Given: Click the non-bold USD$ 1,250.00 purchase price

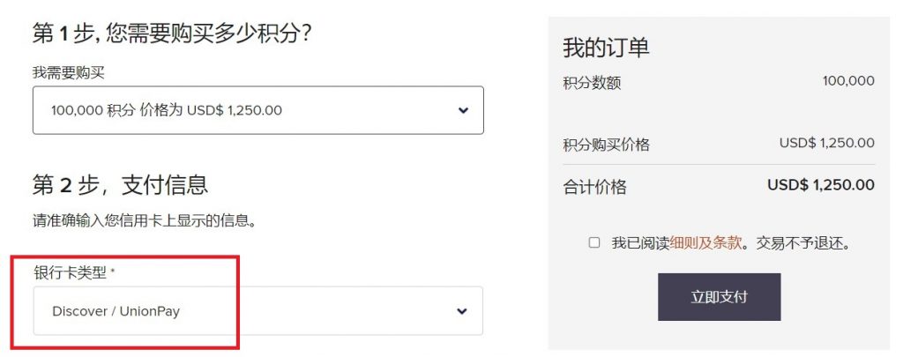Looking at the screenshot, I should click(x=827, y=143).
